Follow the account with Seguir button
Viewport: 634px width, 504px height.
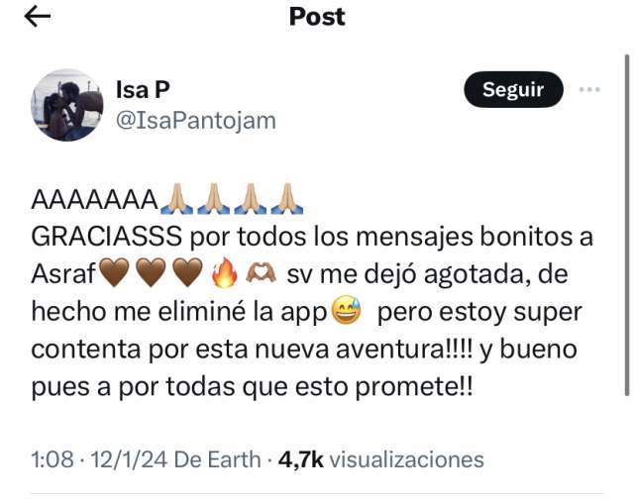513,89
